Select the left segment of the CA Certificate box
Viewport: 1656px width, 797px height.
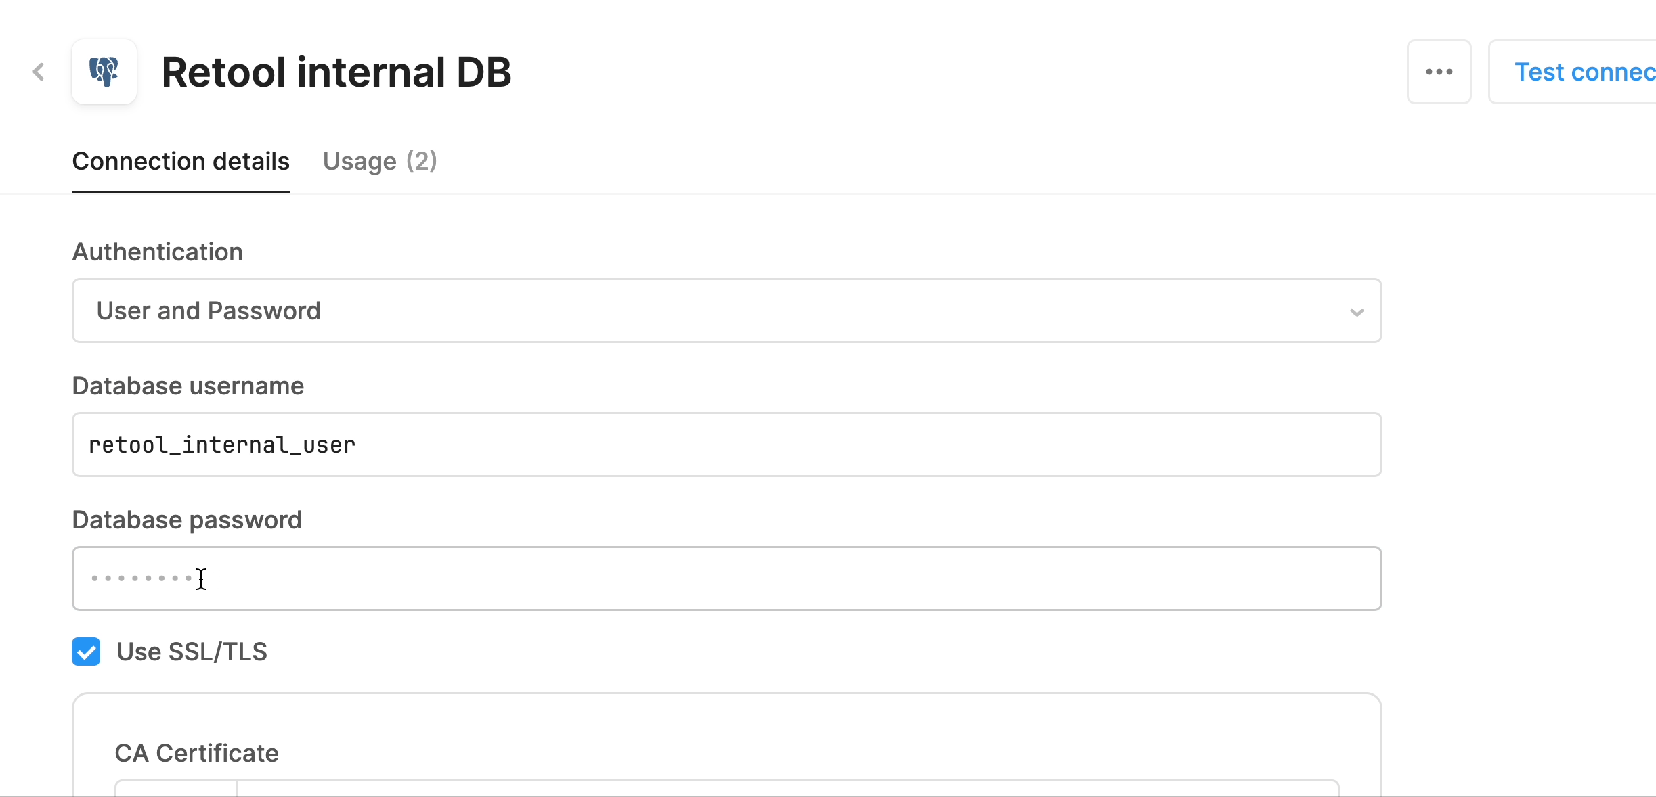tap(176, 788)
